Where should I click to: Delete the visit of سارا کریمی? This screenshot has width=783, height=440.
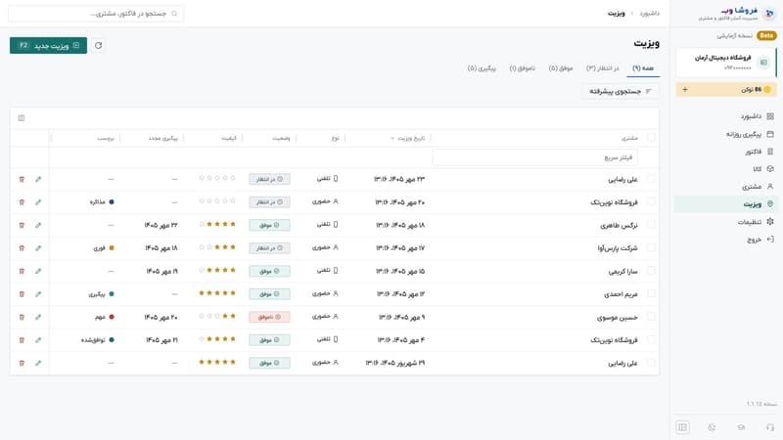[22, 271]
